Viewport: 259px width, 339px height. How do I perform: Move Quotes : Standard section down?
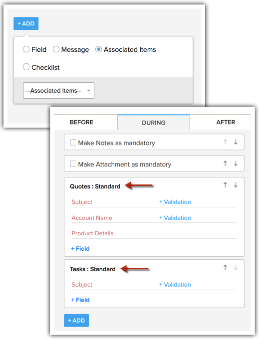tap(236, 185)
